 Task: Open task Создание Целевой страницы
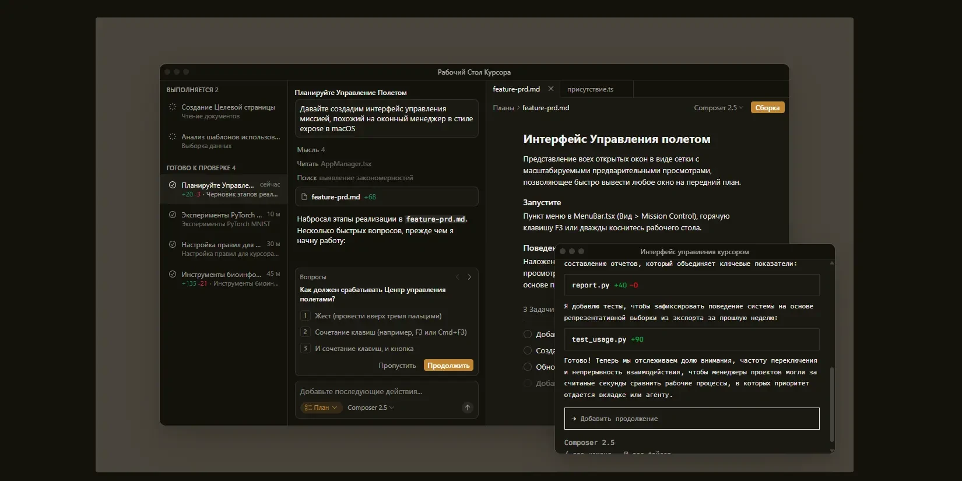tap(224, 111)
